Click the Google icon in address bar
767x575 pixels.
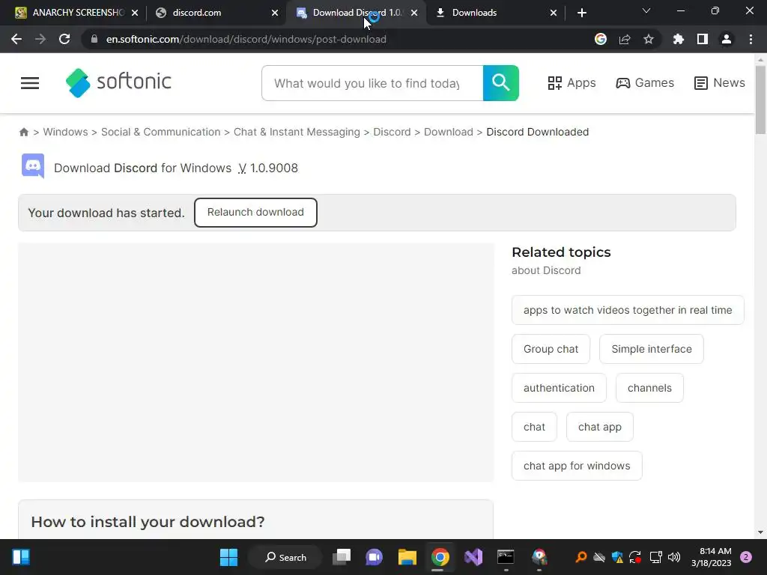tap(601, 39)
